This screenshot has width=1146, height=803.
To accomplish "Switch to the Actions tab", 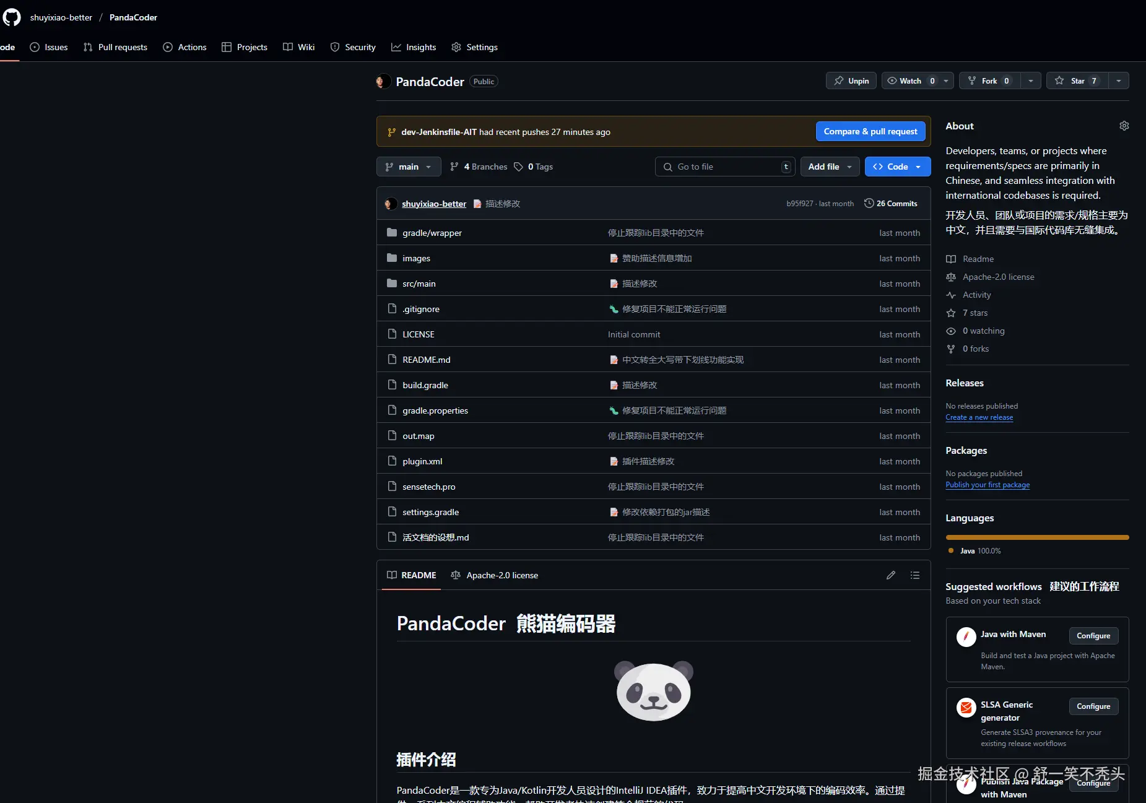I will (185, 47).
